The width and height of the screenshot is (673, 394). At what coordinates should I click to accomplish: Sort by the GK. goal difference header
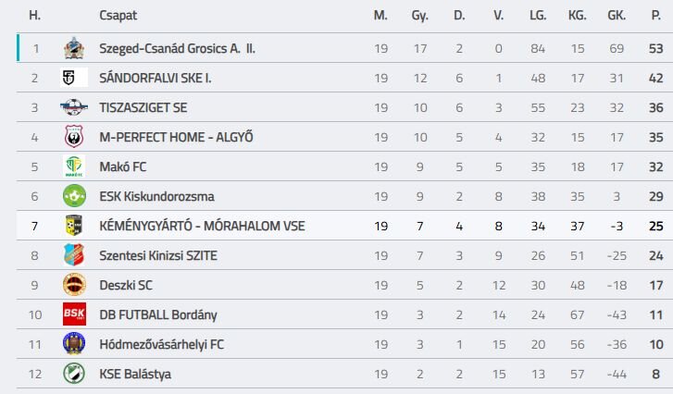(617, 16)
